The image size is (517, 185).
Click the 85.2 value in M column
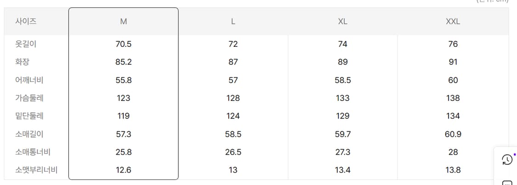[x=124, y=62]
